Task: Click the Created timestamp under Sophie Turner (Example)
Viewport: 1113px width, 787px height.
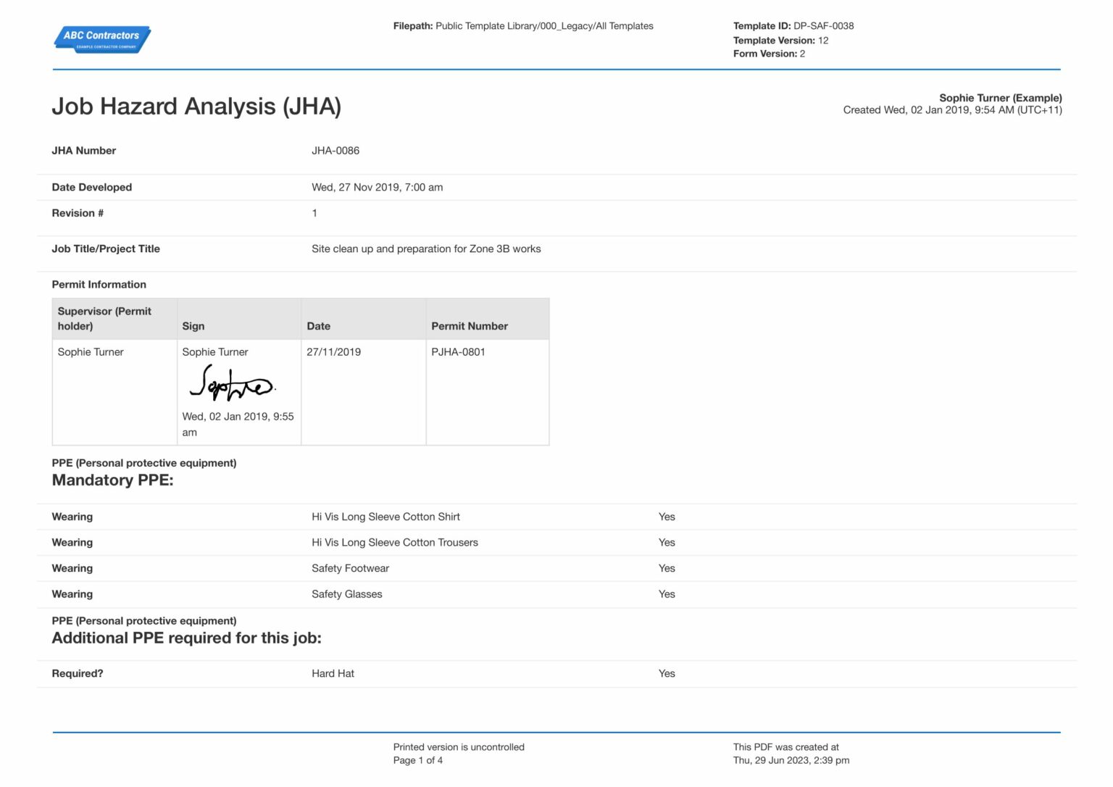Action: pyautogui.click(x=952, y=110)
